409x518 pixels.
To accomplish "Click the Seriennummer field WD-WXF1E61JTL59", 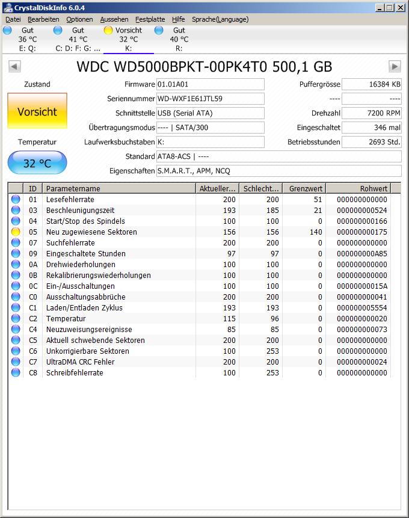I will click(210, 99).
